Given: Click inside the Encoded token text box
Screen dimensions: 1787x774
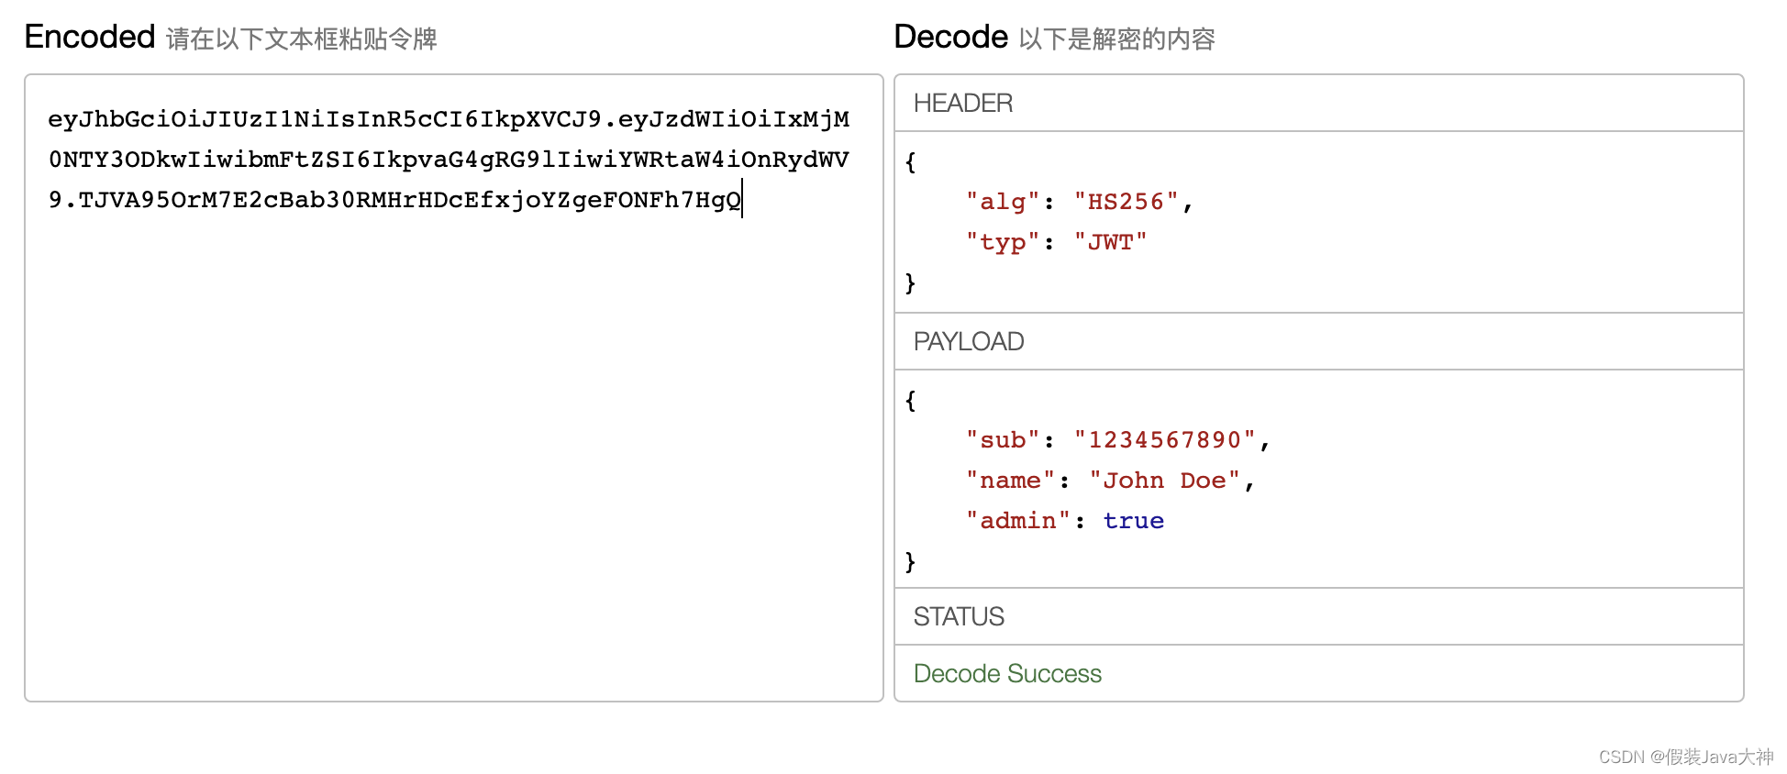Looking at the screenshot, I should point(454,388).
